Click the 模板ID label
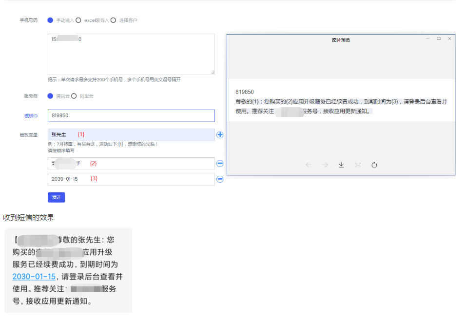Screen dimensions: 466x319 tap(31, 116)
